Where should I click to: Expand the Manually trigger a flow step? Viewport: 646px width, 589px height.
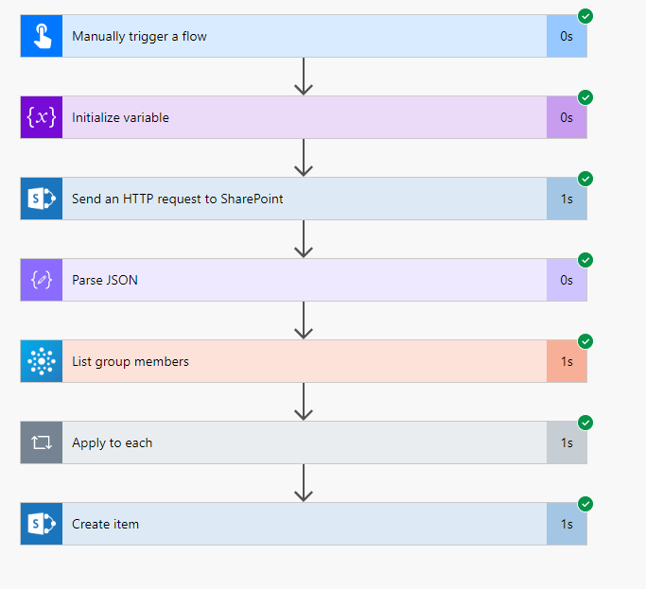[x=303, y=36]
